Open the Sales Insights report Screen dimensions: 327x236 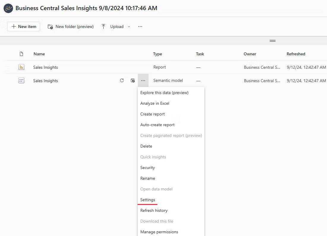45,67
